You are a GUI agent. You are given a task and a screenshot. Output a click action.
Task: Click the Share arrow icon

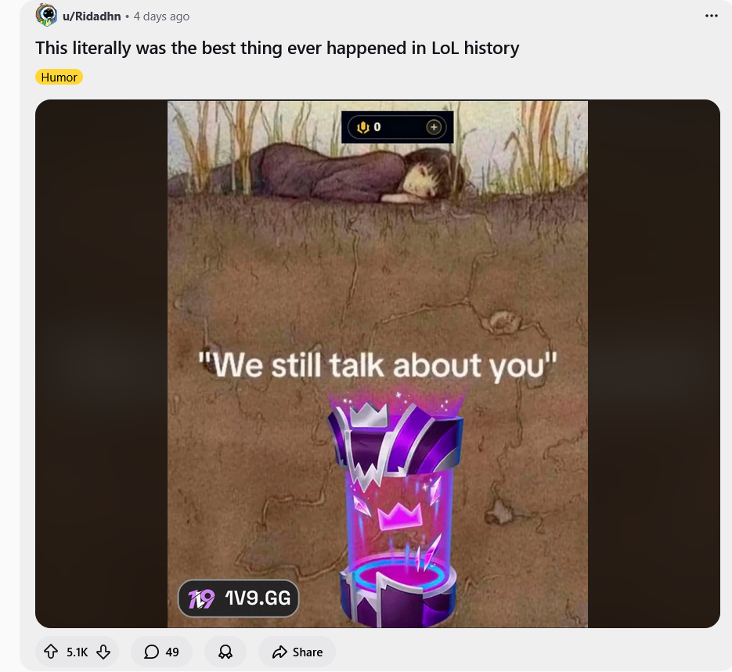(x=279, y=652)
